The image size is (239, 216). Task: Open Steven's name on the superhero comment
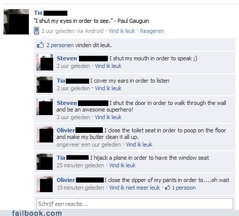67,103
